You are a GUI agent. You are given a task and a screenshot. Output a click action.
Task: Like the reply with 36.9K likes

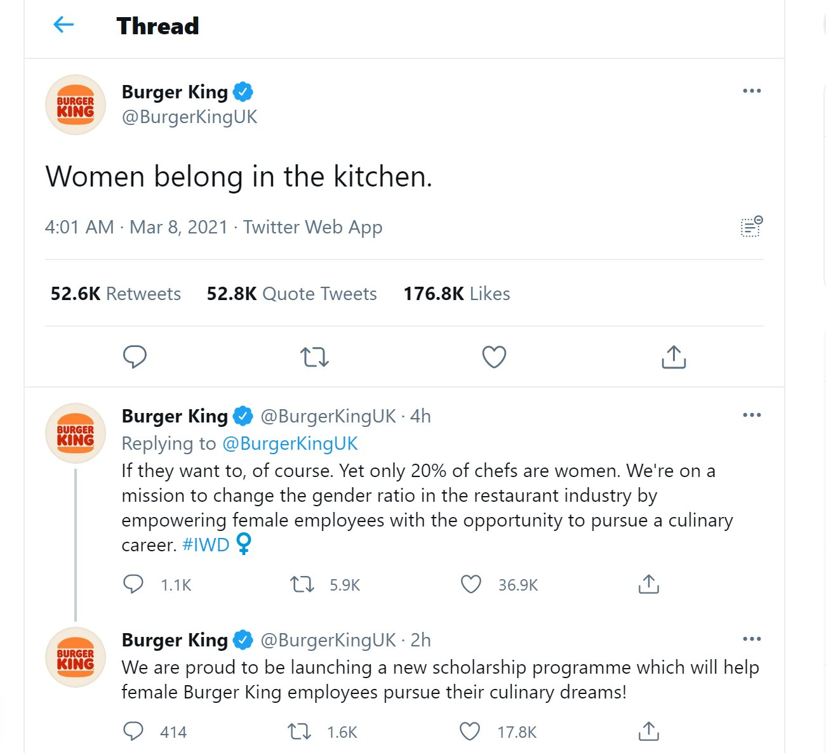pos(471,584)
